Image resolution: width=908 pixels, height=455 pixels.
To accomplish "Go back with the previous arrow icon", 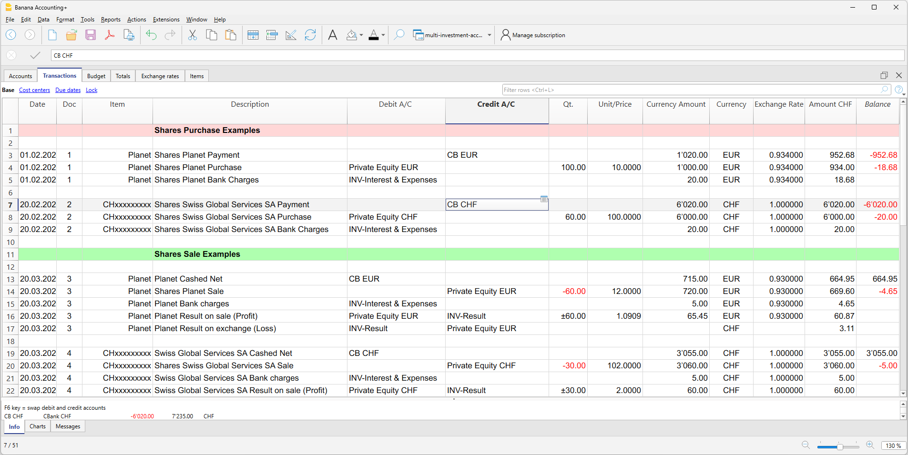I will tap(10, 35).
